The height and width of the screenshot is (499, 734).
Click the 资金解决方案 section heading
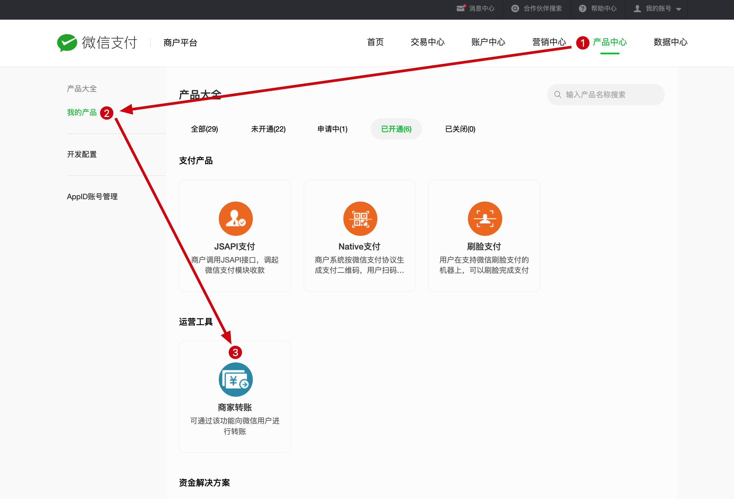tap(204, 483)
